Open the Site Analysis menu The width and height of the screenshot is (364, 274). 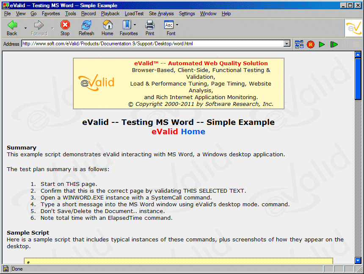(161, 14)
